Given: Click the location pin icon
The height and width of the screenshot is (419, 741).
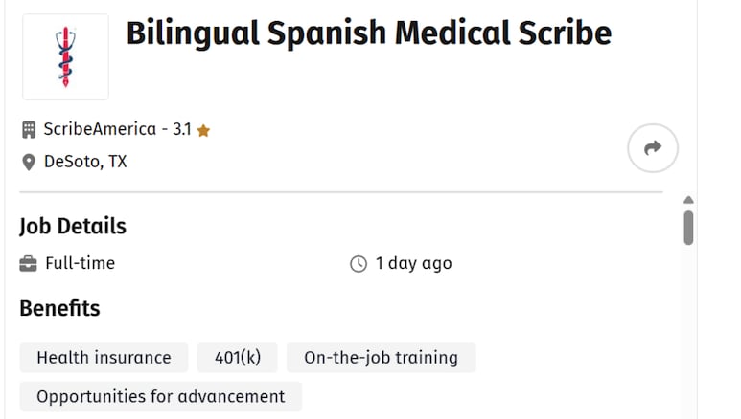Looking at the screenshot, I should (29, 163).
